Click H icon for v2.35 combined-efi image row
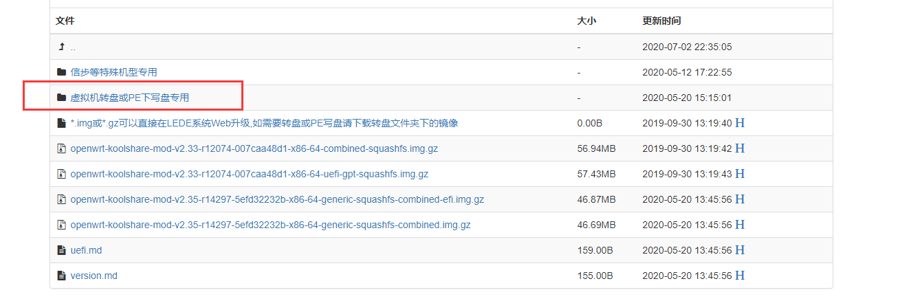 [740, 199]
